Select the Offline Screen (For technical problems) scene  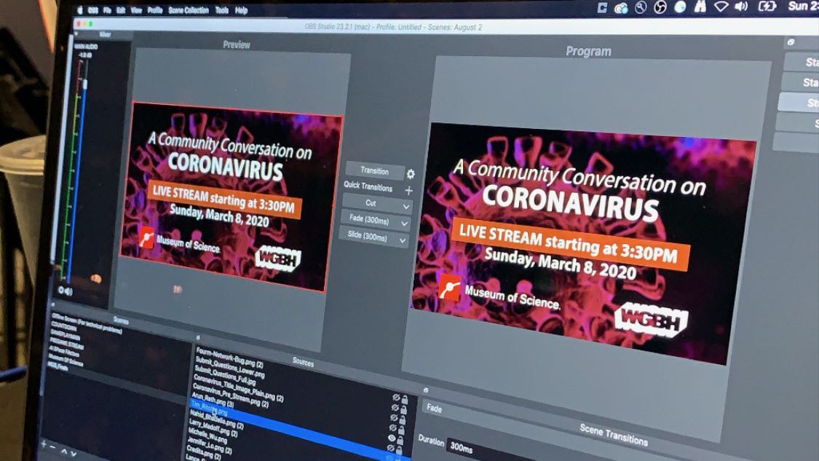[x=86, y=323]
